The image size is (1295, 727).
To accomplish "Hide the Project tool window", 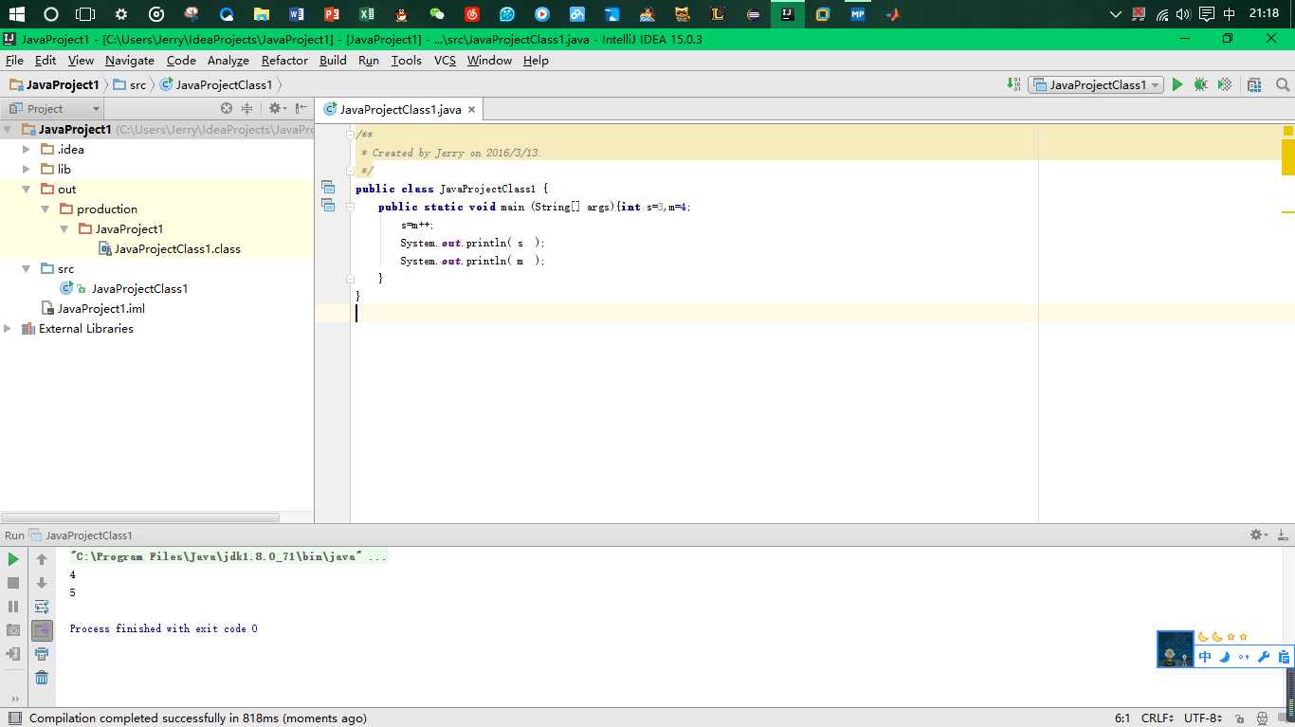I will tap(301, 108).
